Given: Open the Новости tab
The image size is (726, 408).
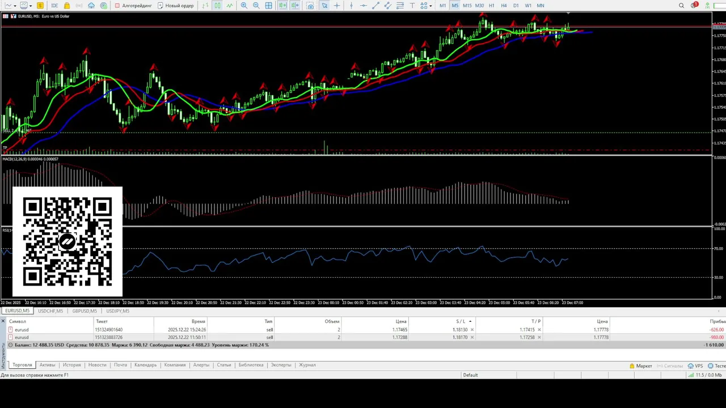Looking at the screenshot, I should click(x=97, y=365).
